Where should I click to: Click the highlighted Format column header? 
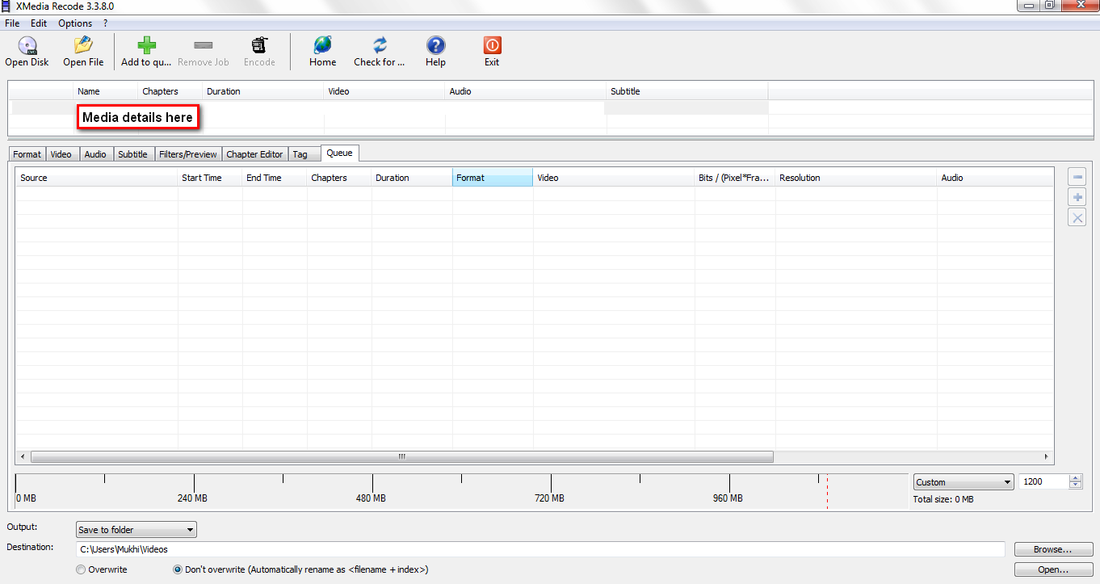(x=493, y=178)
